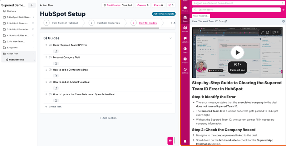
Task: Click drag handle for Forecast Category Field
Action: click(x=46, y=57)
